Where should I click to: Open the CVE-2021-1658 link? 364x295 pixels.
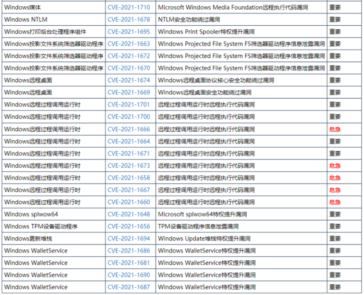[129, 178]
